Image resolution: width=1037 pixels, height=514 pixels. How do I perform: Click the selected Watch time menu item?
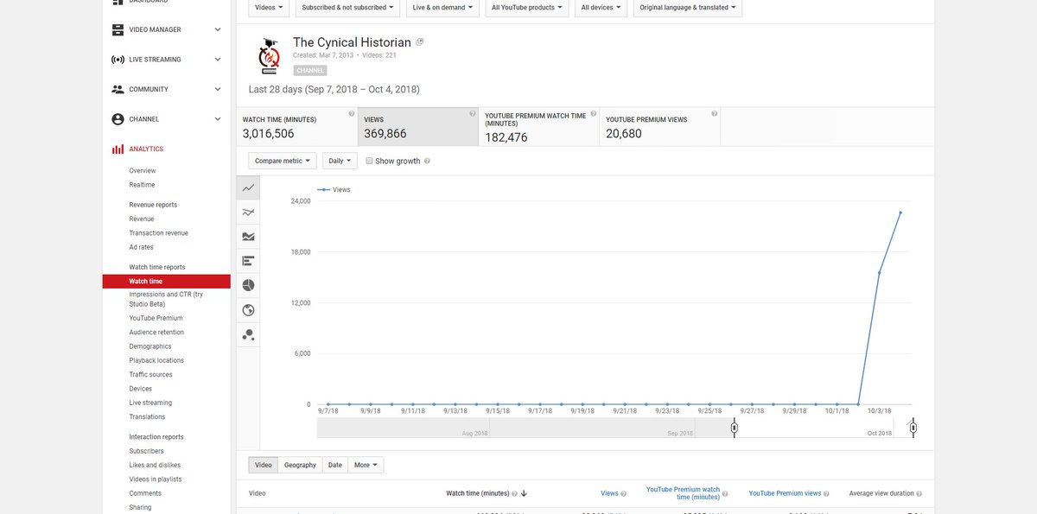pos(166,282)
